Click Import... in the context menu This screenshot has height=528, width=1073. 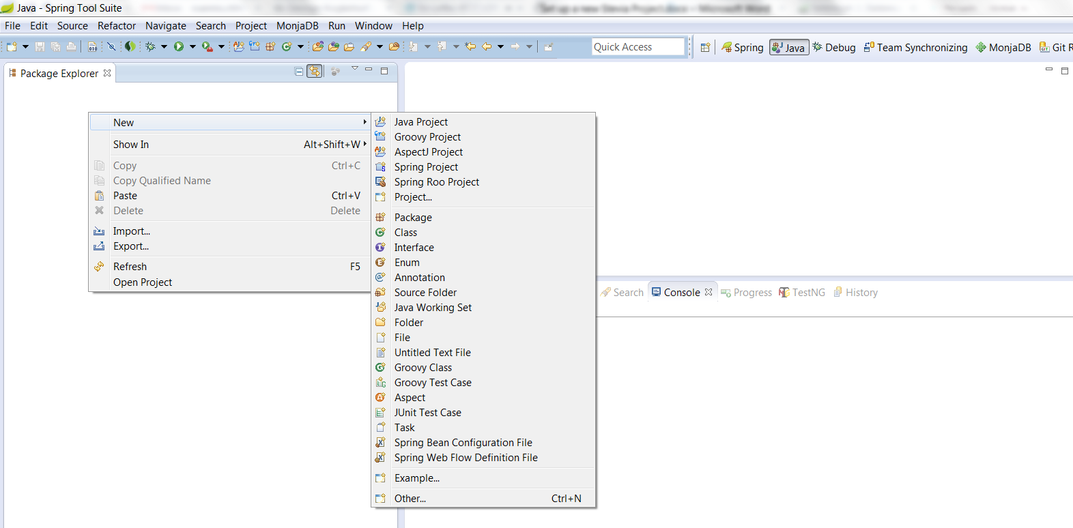pyautogui.click(x=229, y=231)
